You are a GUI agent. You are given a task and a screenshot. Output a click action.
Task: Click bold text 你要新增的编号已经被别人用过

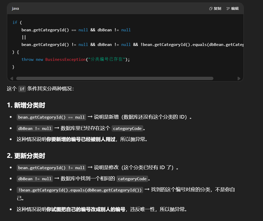(x=81, y=139)
